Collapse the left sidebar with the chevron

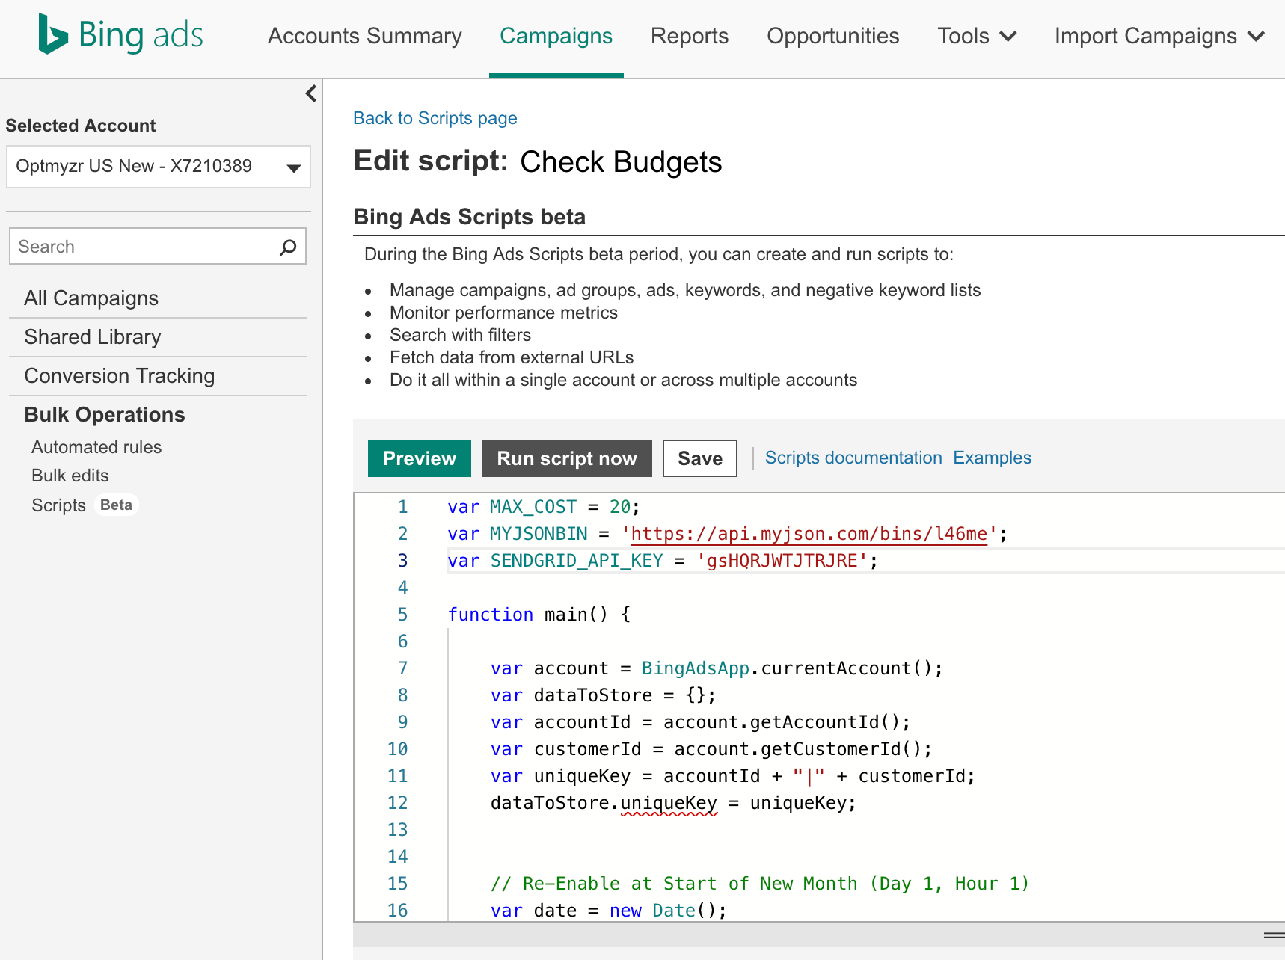coord(311,93)
